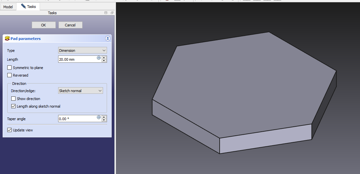This screenshot has height=174, width=360.
Task: Open expression editor icon for Length
Action: point(99,58)
